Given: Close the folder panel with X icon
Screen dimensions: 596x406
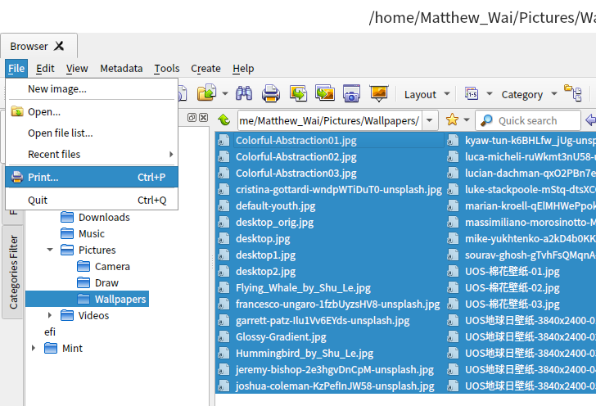Looking at the screenshot, I should click(x=204, y=118).
